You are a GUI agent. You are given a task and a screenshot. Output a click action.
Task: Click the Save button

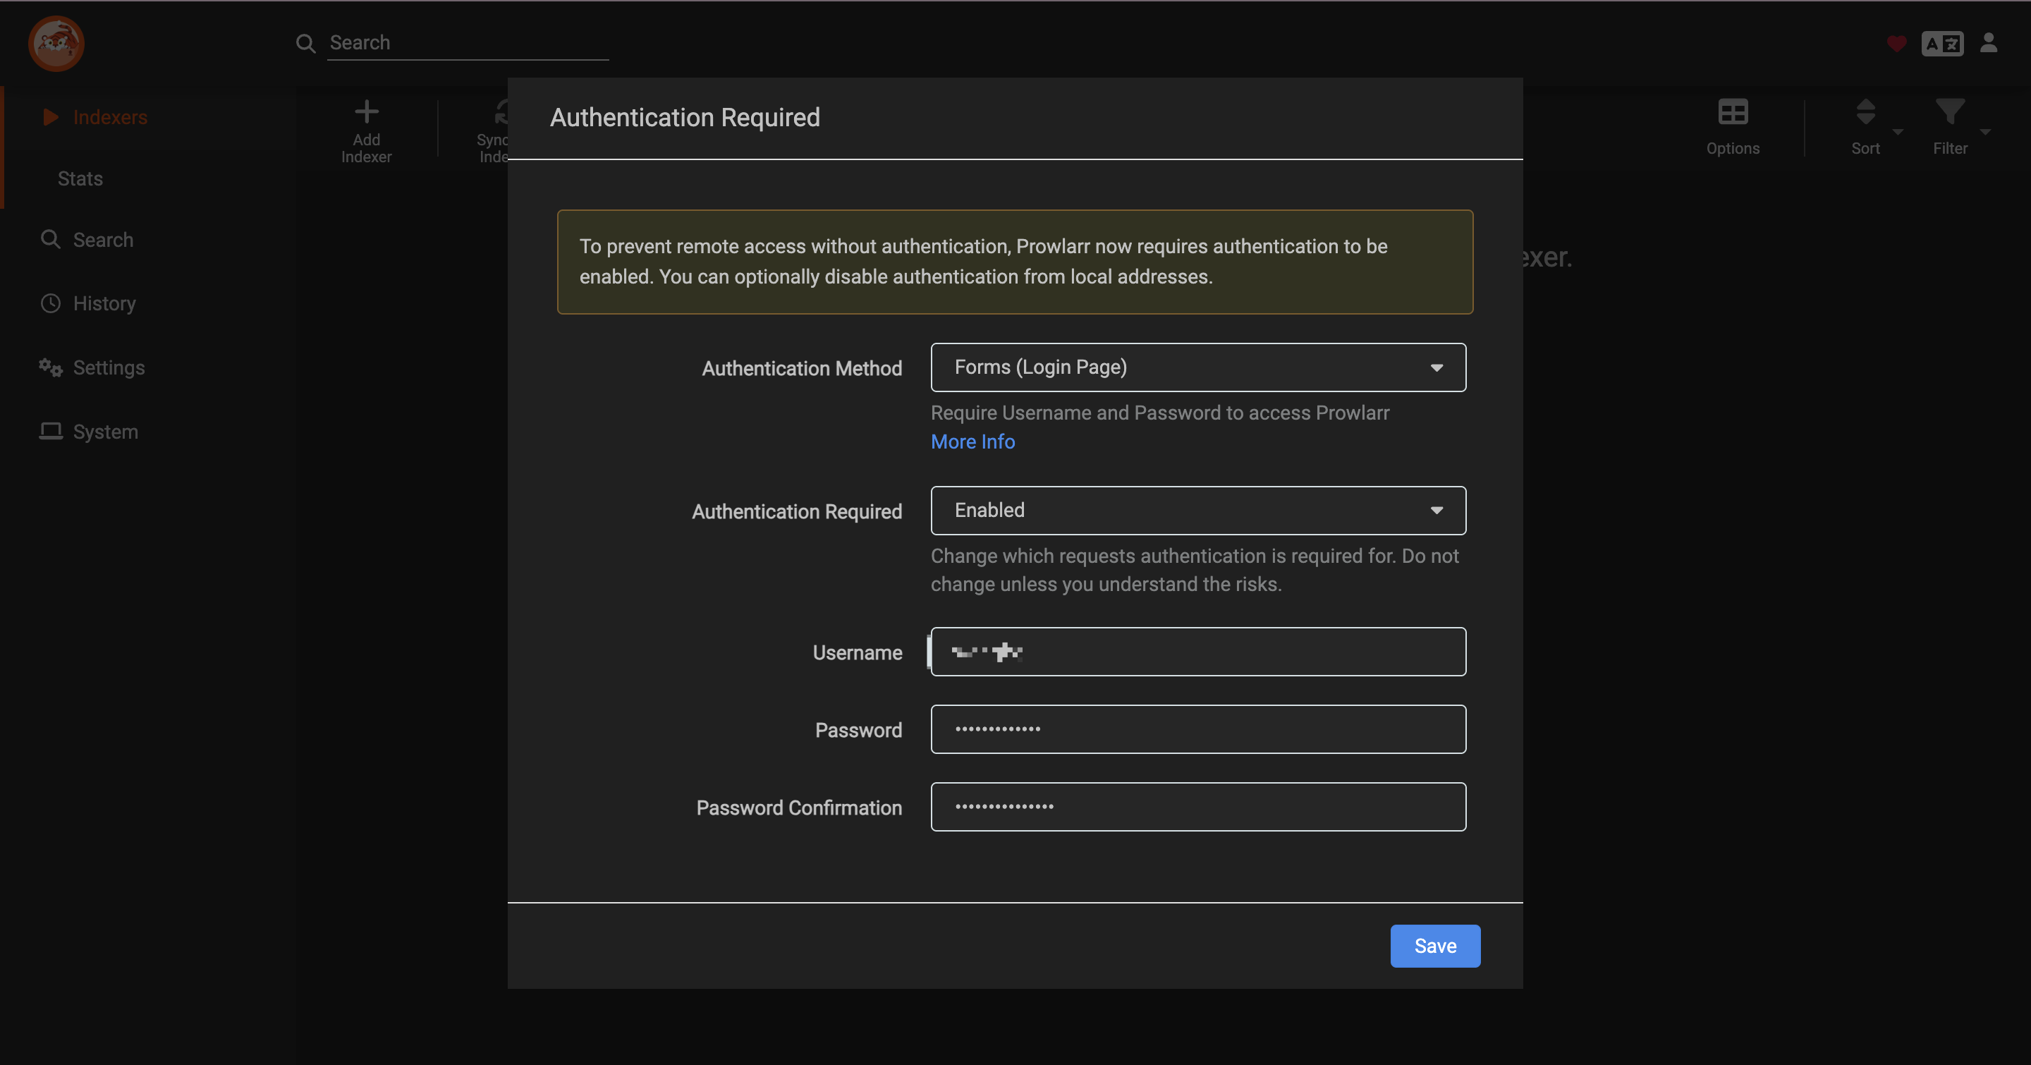(x=1434, y=945)
